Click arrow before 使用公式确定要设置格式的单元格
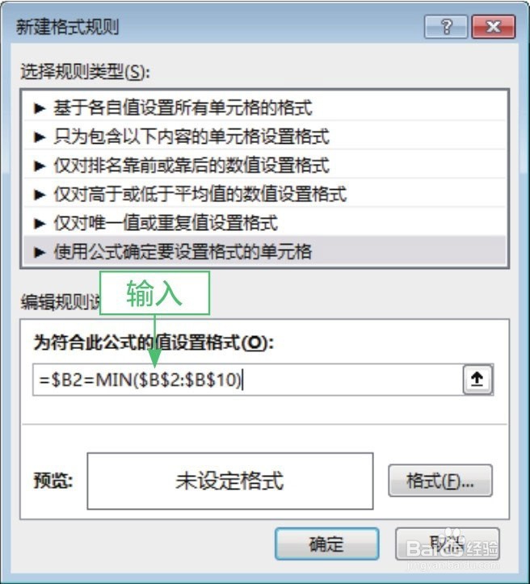 pos(40,252)
